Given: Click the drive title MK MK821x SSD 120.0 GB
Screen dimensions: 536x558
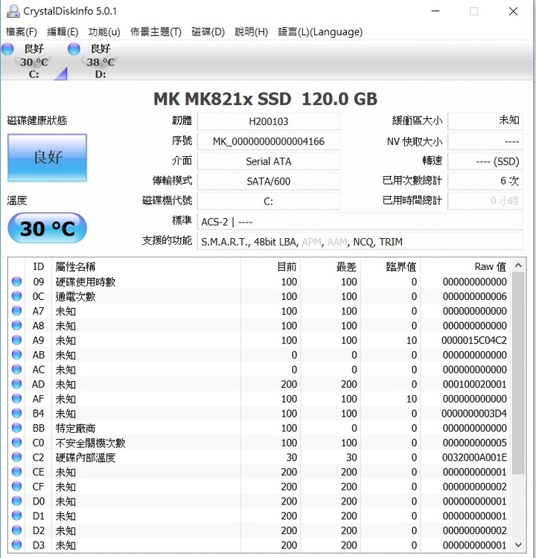Looking at the screenshot, I should tap(265, 99).
